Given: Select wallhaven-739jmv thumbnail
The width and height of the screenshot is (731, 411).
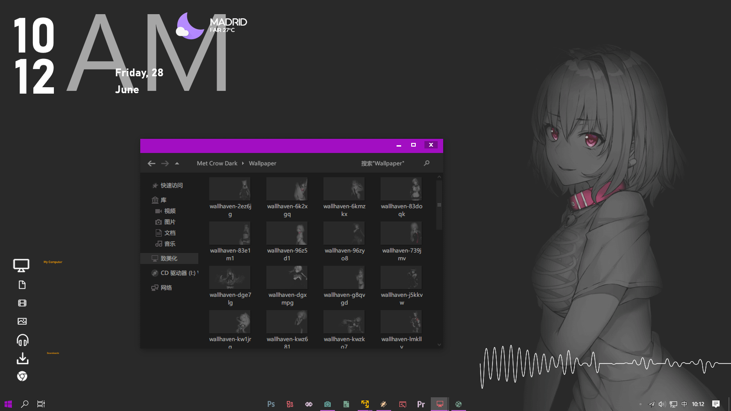Looking at the screenshot, I should [401, 233].
